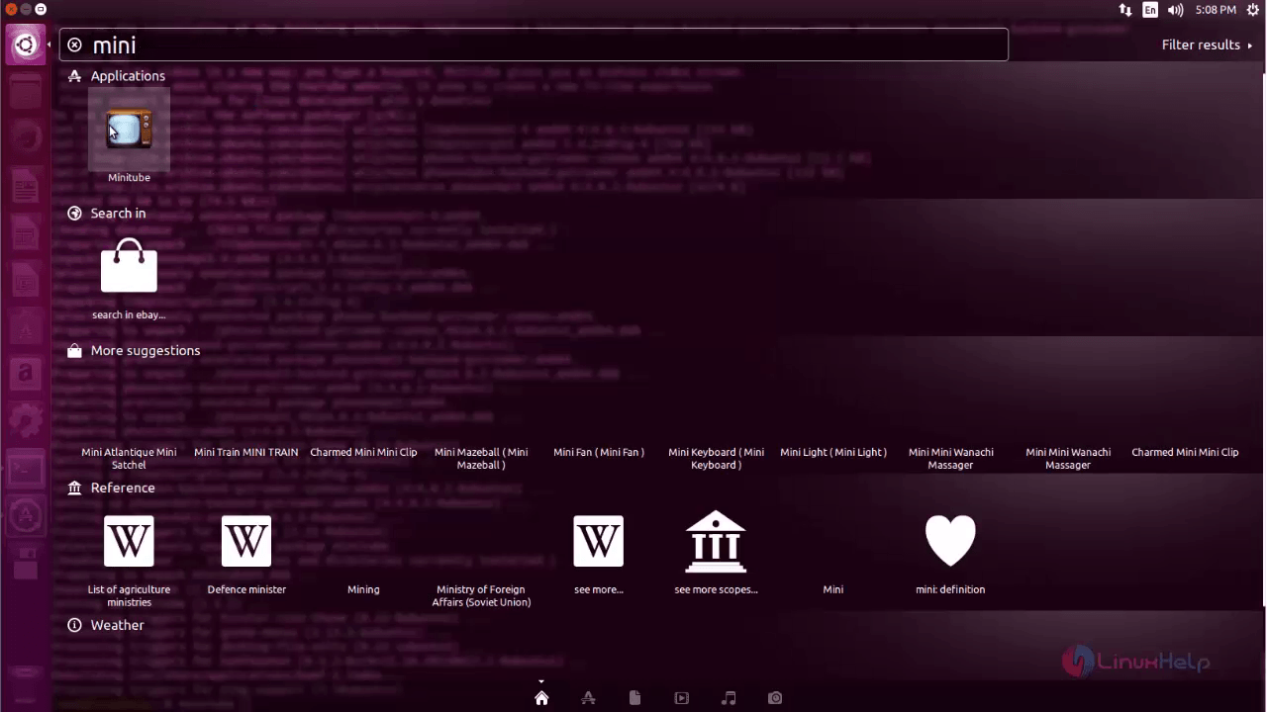Collapse the 'Search in' category header
Image resolution: width=1267 pixels, height=712 pixels.
pyautogui.click(x=107, y=213)
